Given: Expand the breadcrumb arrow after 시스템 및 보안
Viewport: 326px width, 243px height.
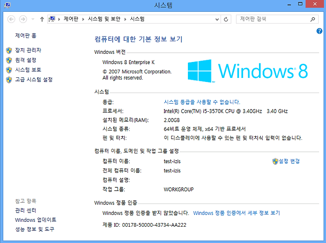Looking at the screenshot, I should pyautogui.click(x=125, y=19).
